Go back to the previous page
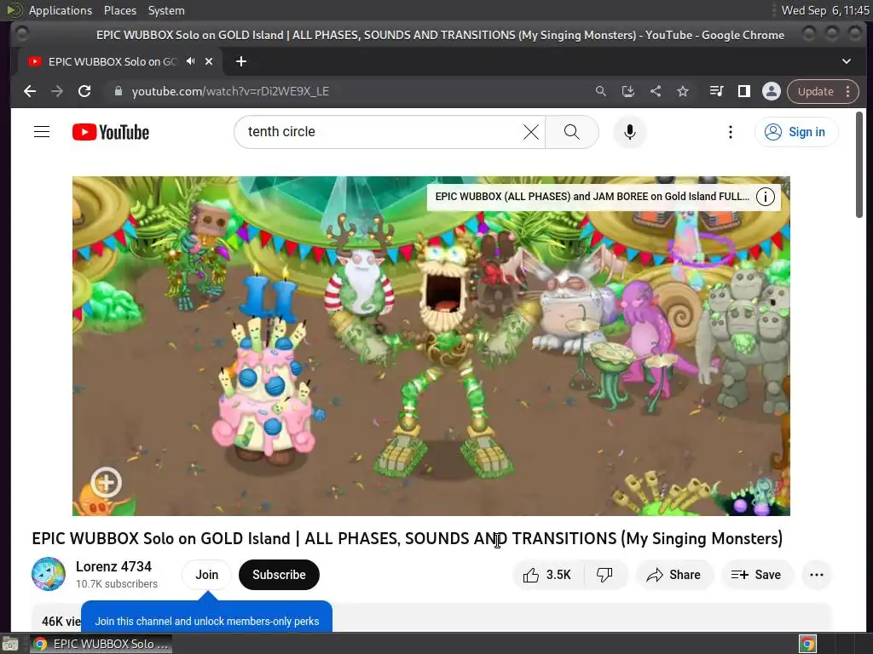 tap(30, 91)
